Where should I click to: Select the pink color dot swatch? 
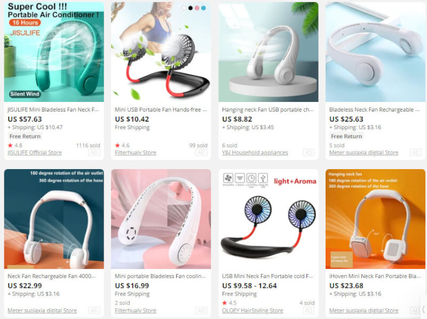(x=197, y=8)
